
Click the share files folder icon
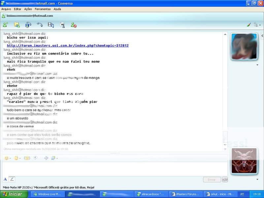pyautogui.click(x=17, y=24)
